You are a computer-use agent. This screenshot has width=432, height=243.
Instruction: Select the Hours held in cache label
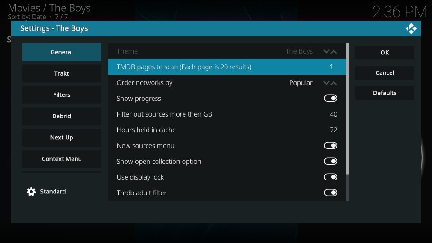click(146, 130)
